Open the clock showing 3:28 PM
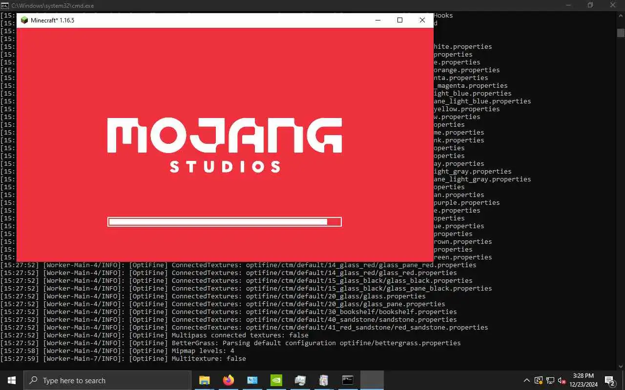This screenshot has height=390, width=625. click(583, 380)
